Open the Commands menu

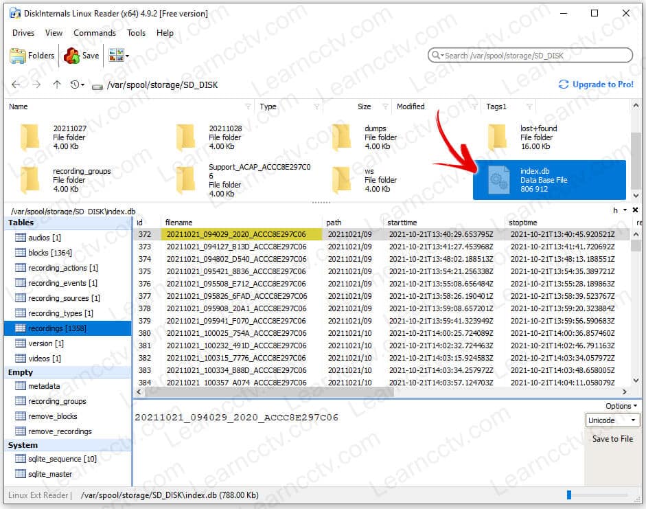[x=95, y=32]
